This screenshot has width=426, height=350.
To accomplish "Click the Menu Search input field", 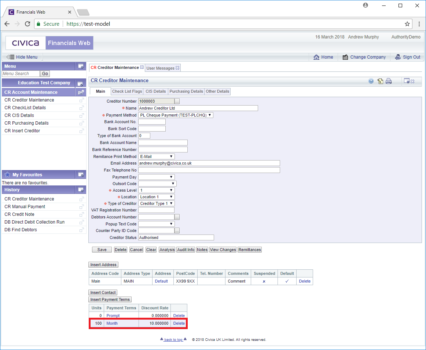I will click(21, 74).
